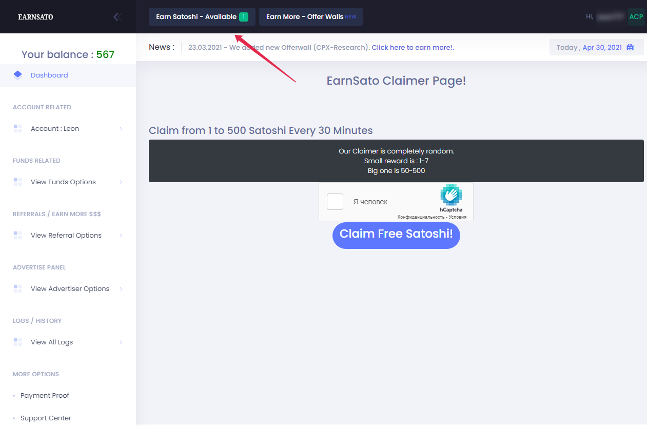Click the "MORE OPTIONS" section header
The width and height of the screenshot is (647, 426).
36,374
